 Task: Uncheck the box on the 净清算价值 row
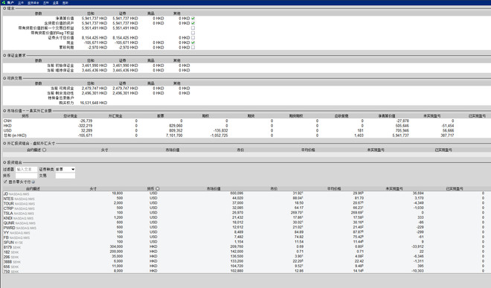[x=193, y=19]
